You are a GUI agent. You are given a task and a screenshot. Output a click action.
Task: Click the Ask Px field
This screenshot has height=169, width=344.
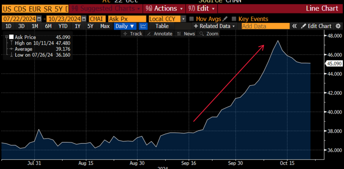pyautogui.click(x=127, y=19)
